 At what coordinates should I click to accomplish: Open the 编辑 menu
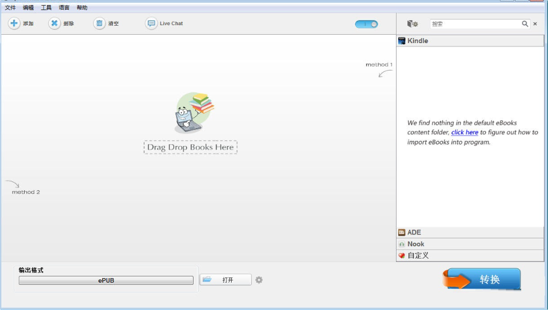point(28,7)
